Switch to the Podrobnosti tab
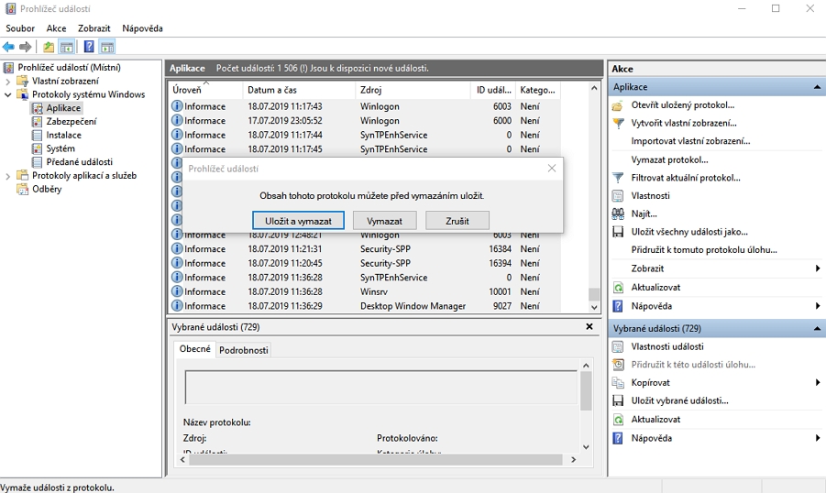826x493 pixels. click(x=243, y=350)
